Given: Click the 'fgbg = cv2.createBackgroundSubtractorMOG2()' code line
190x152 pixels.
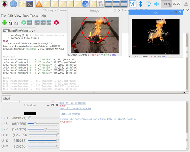Looking at the screenshot, I should click(31, 46).
